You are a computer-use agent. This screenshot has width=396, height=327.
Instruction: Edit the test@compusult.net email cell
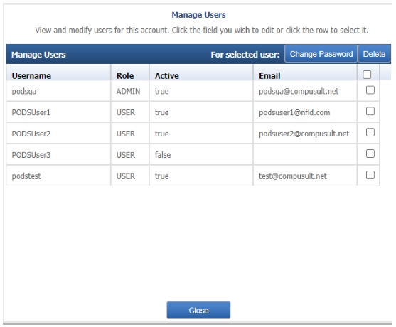pos(305,176)
